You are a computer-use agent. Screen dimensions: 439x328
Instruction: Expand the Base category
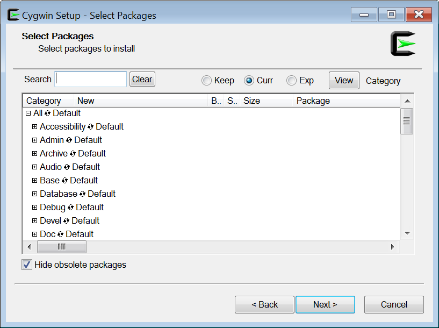click(x=34, y=181)
